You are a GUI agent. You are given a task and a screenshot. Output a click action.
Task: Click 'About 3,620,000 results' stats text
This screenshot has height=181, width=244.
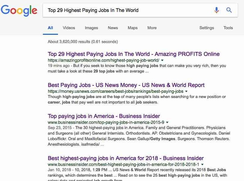pyautogui.click(x=83, y=42)
